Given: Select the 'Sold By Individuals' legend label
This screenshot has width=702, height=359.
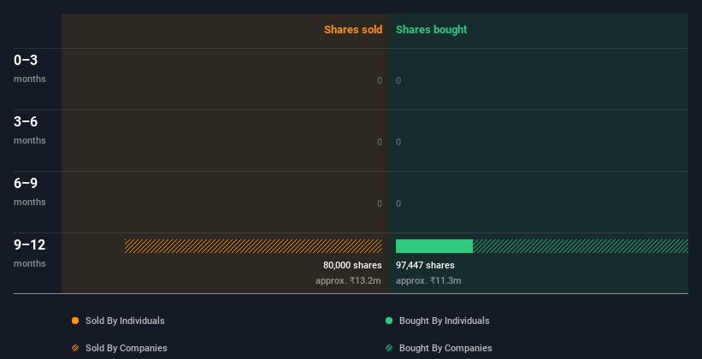Looking at the screenshot, I should (x=125, y=321).
